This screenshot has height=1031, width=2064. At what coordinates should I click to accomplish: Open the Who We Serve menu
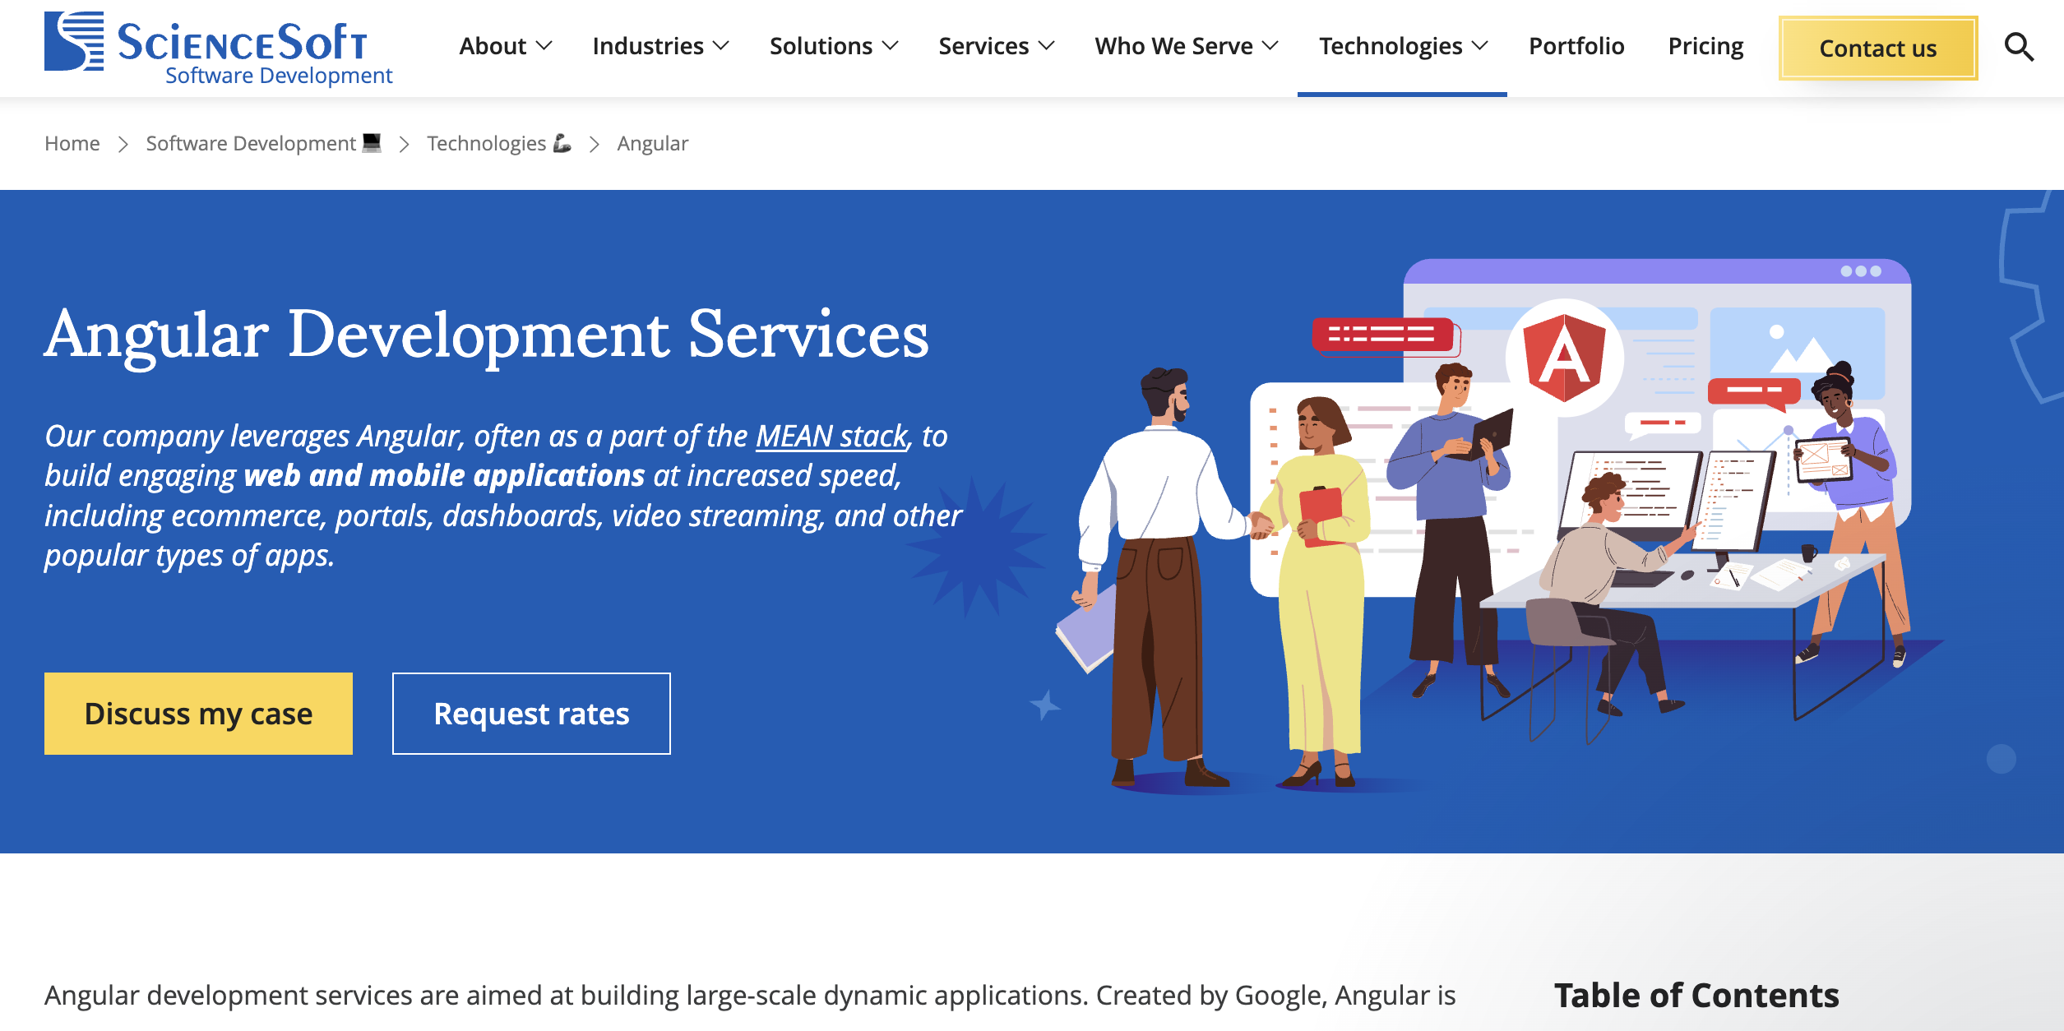point(1173,46)
